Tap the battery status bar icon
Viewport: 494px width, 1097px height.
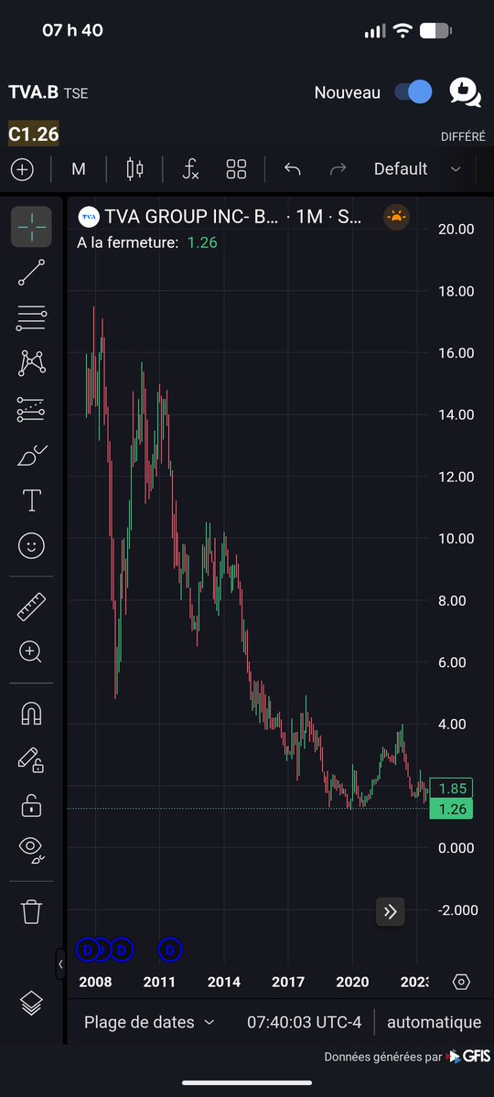click(x=436, y=31)
